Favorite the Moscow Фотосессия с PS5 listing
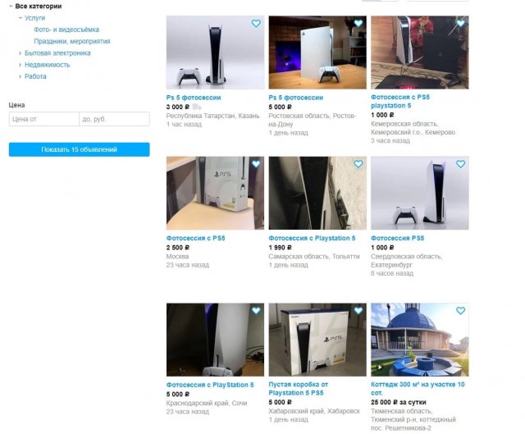The width and height of the screenshot is (525, 434). click(256, 164)
